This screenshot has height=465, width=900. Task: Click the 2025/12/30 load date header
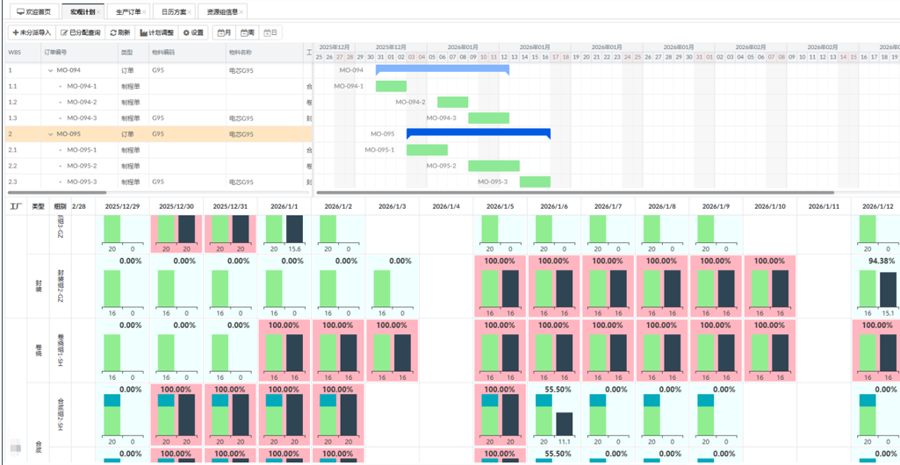click(176, 206)
